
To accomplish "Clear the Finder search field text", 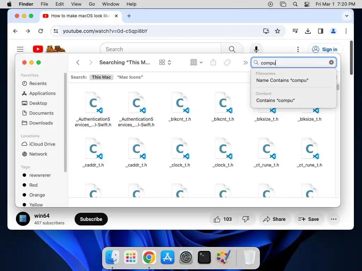I will pos(331,62).
